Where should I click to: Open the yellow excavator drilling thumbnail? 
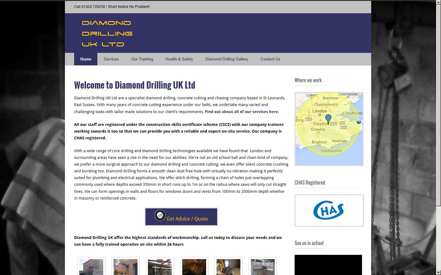pos(228,267)
